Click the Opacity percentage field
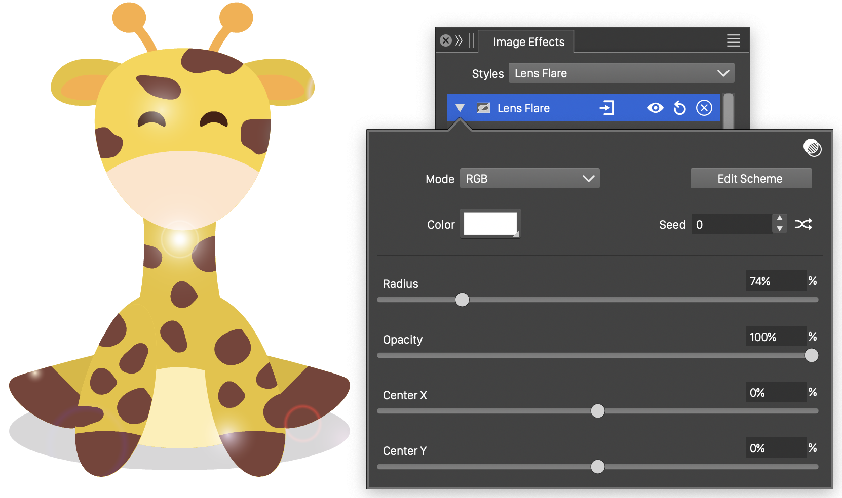 [775, 337]
